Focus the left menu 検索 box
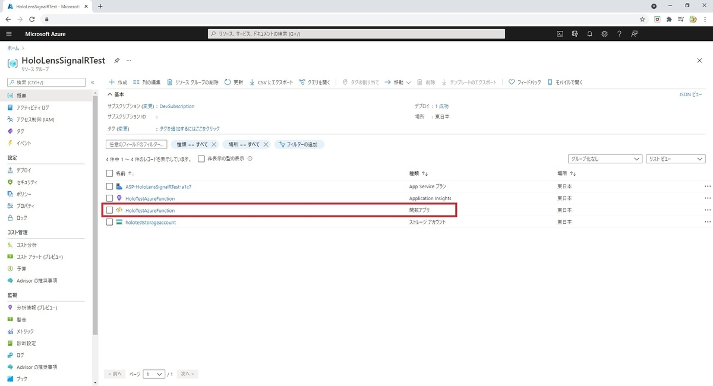 pos(46,82)
